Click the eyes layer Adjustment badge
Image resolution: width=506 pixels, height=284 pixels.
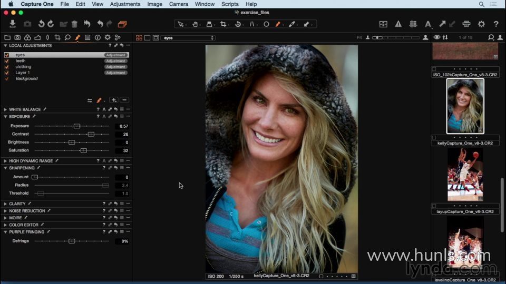point(115,55)
